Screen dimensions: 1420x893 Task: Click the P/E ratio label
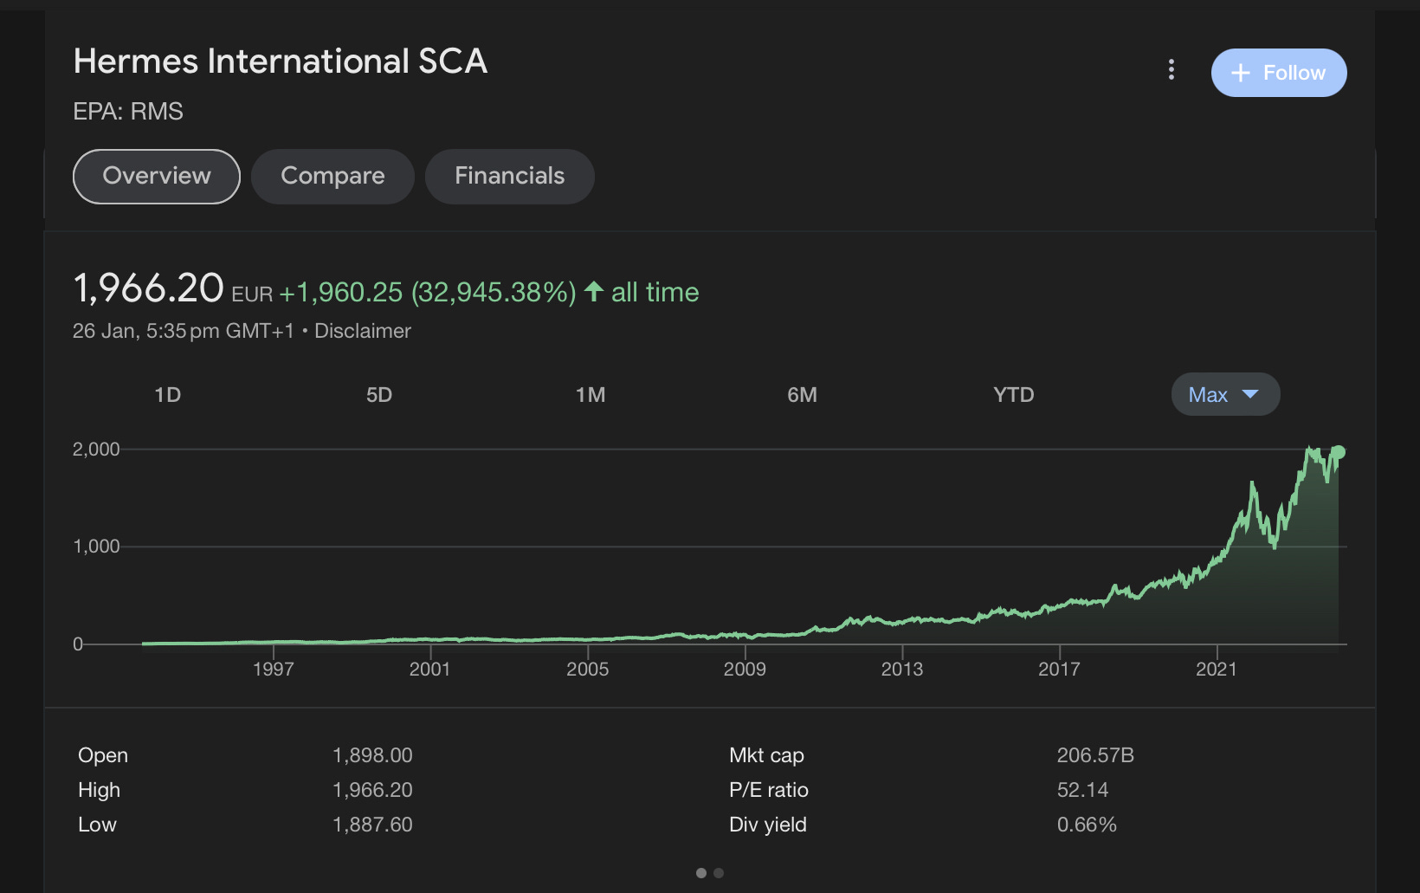[769, 790]
